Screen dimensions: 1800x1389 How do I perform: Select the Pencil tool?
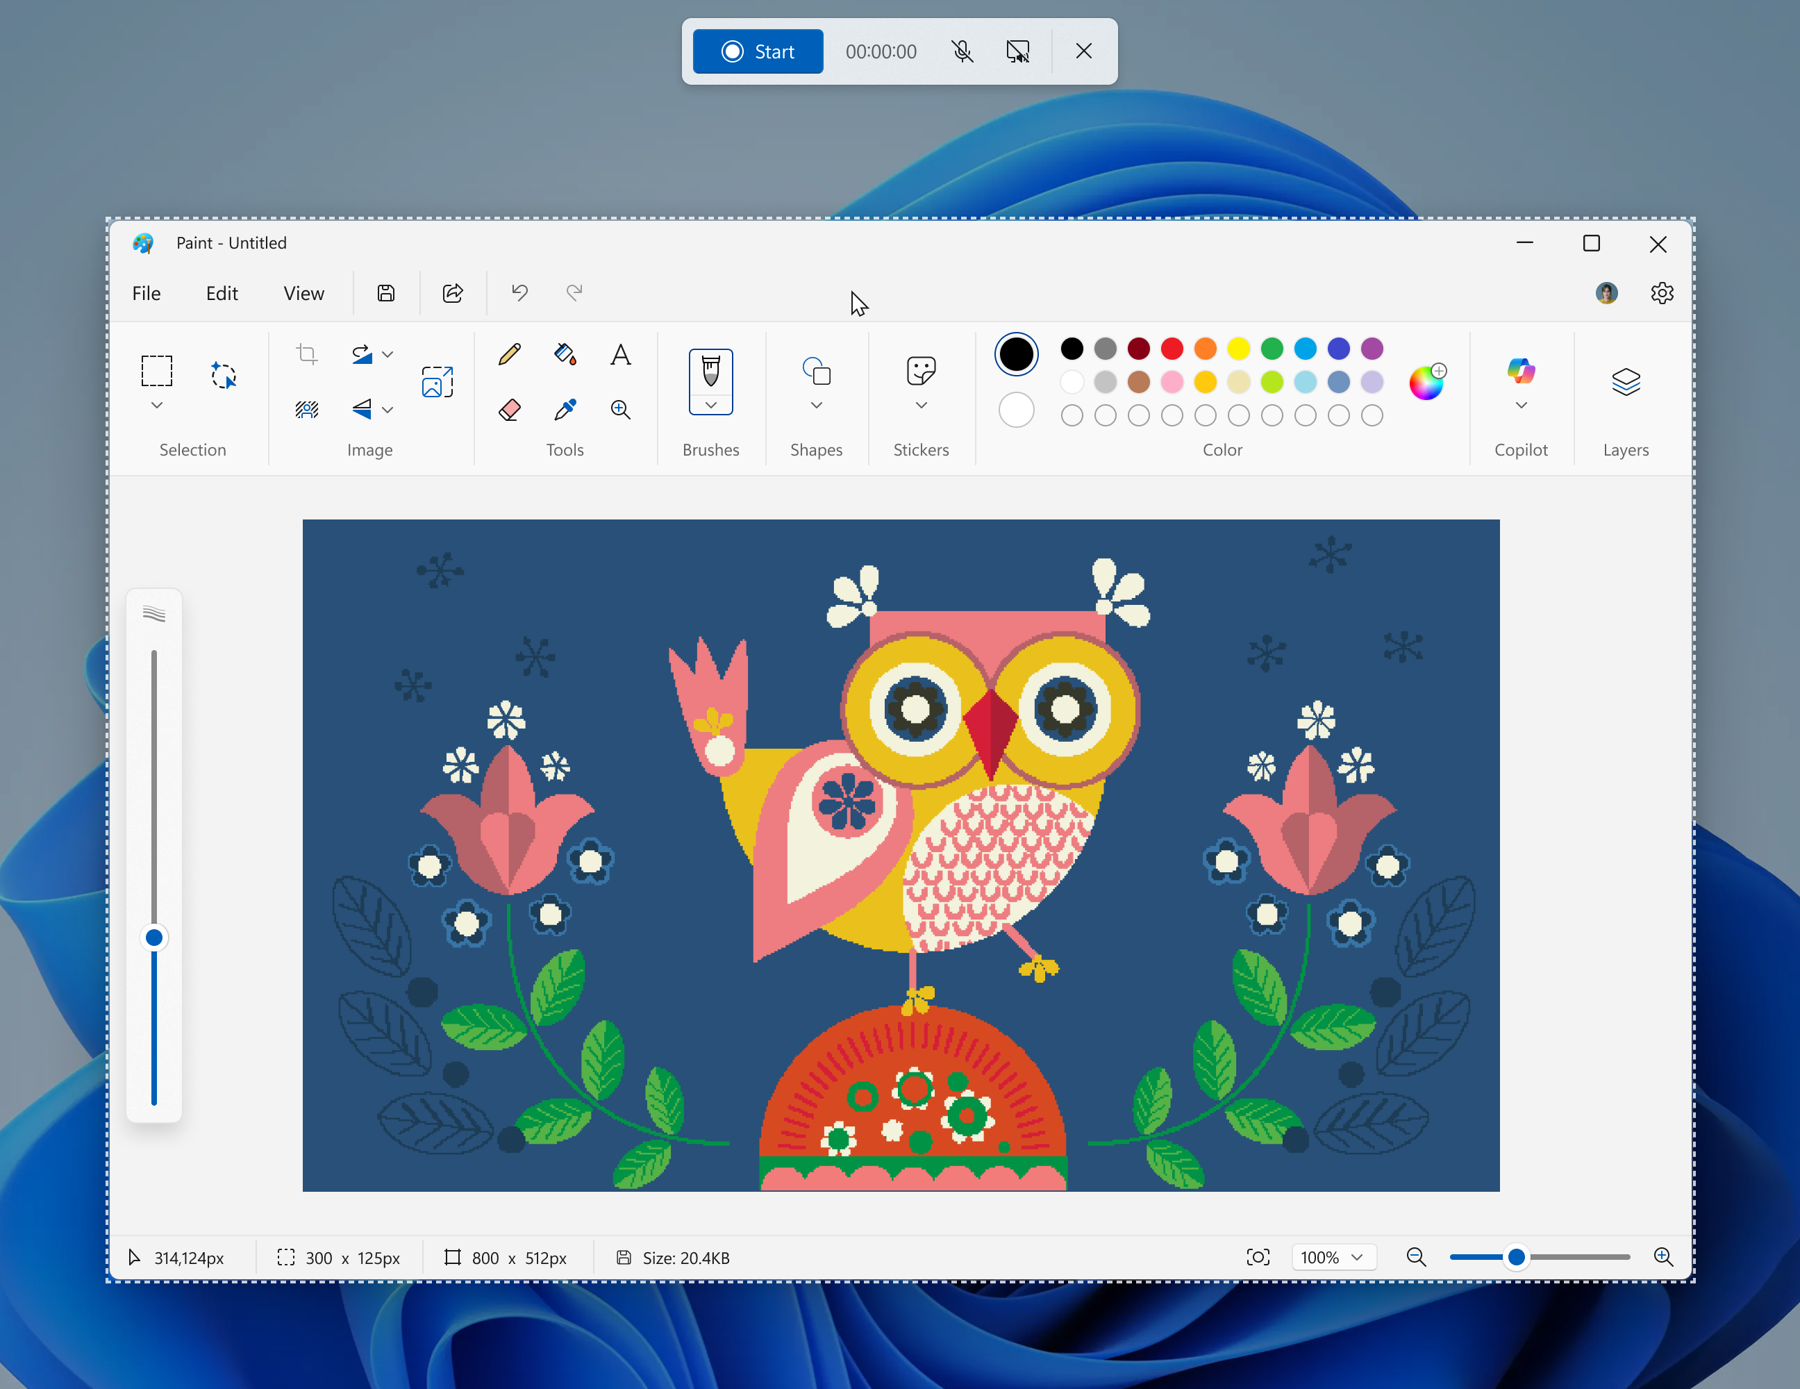click(509, 354)
